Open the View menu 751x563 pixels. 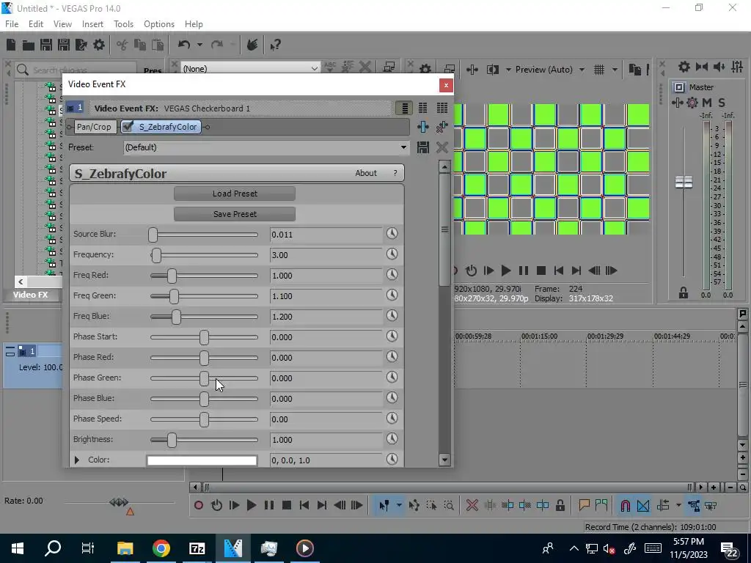point(62,24)
